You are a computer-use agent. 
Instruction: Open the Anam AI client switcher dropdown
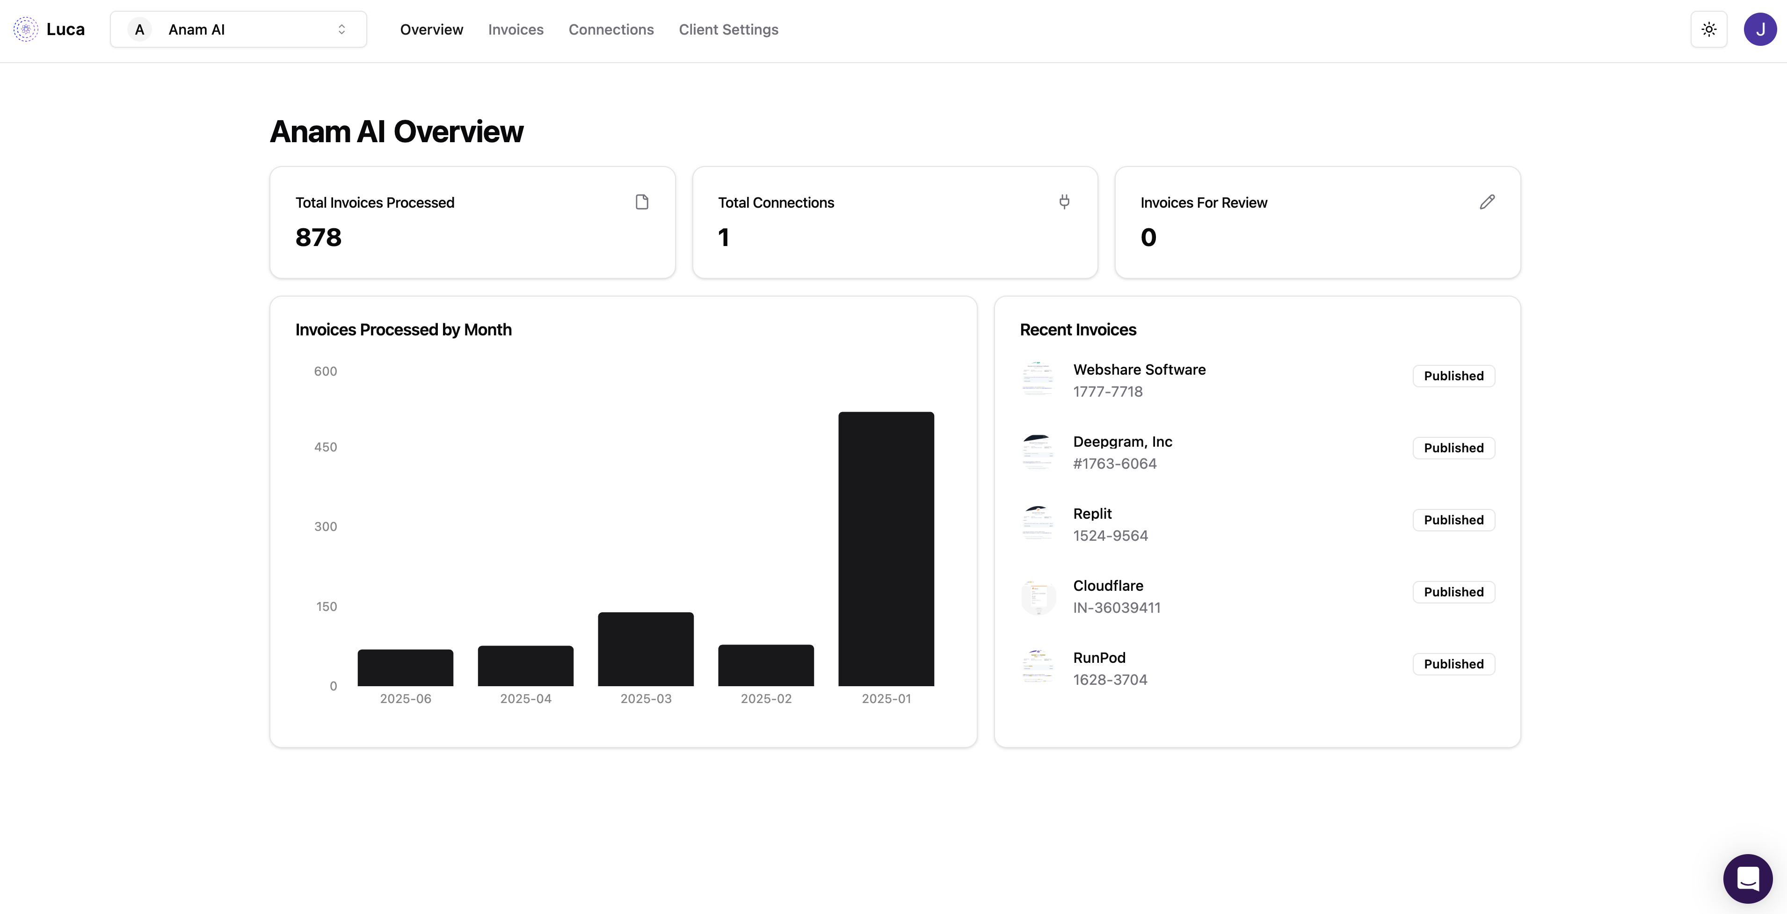(238, 29)
